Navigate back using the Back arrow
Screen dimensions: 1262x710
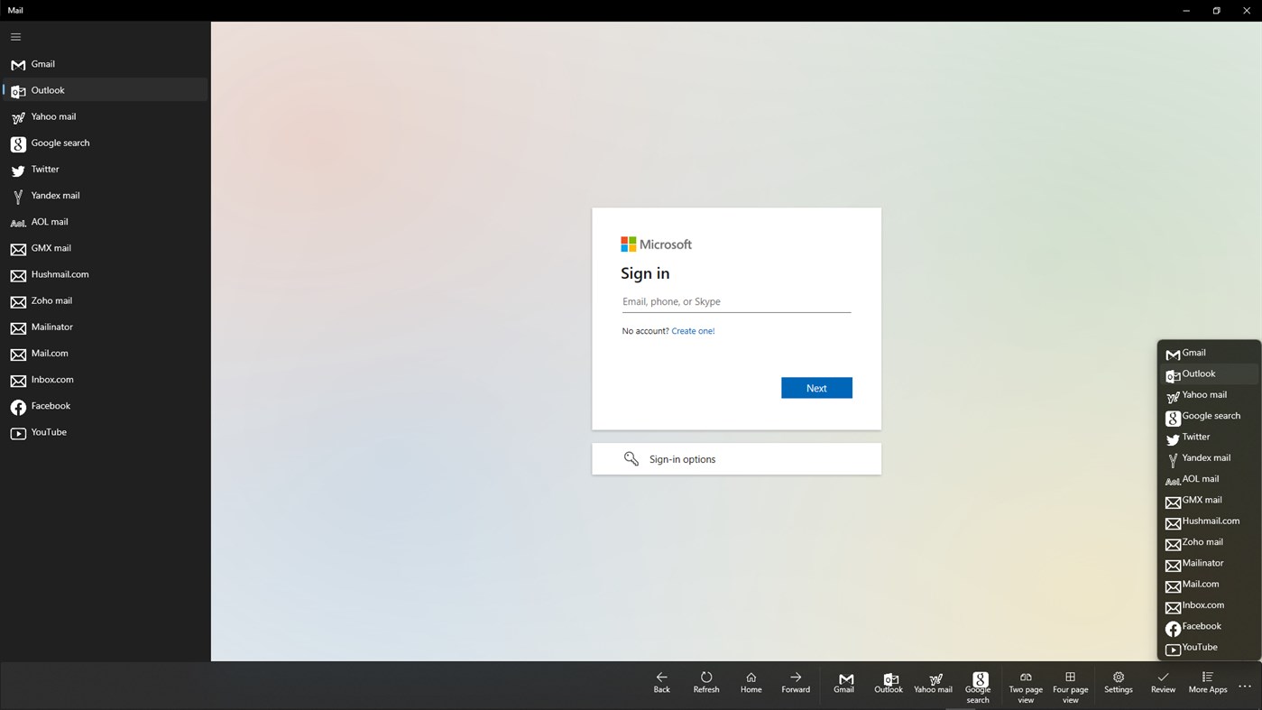click(x=661, y=682)
